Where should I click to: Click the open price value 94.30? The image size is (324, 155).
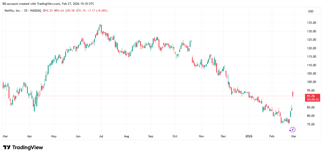pos(49,11)
